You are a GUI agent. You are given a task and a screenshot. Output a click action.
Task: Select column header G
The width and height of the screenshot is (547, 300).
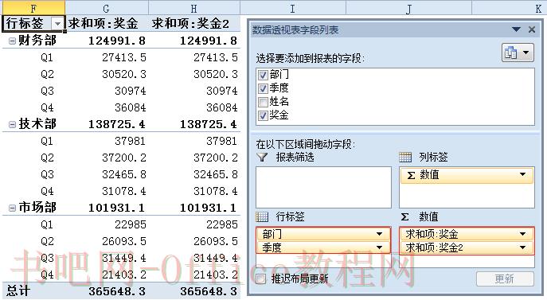(107, 8)
